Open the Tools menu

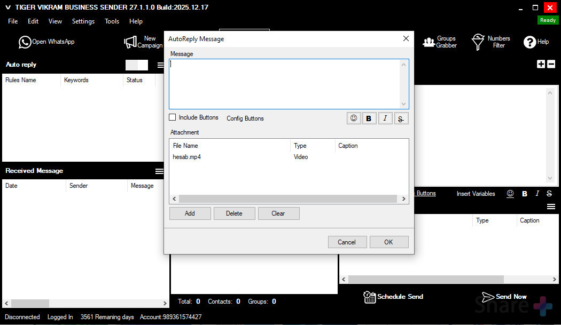click(112, 21)
